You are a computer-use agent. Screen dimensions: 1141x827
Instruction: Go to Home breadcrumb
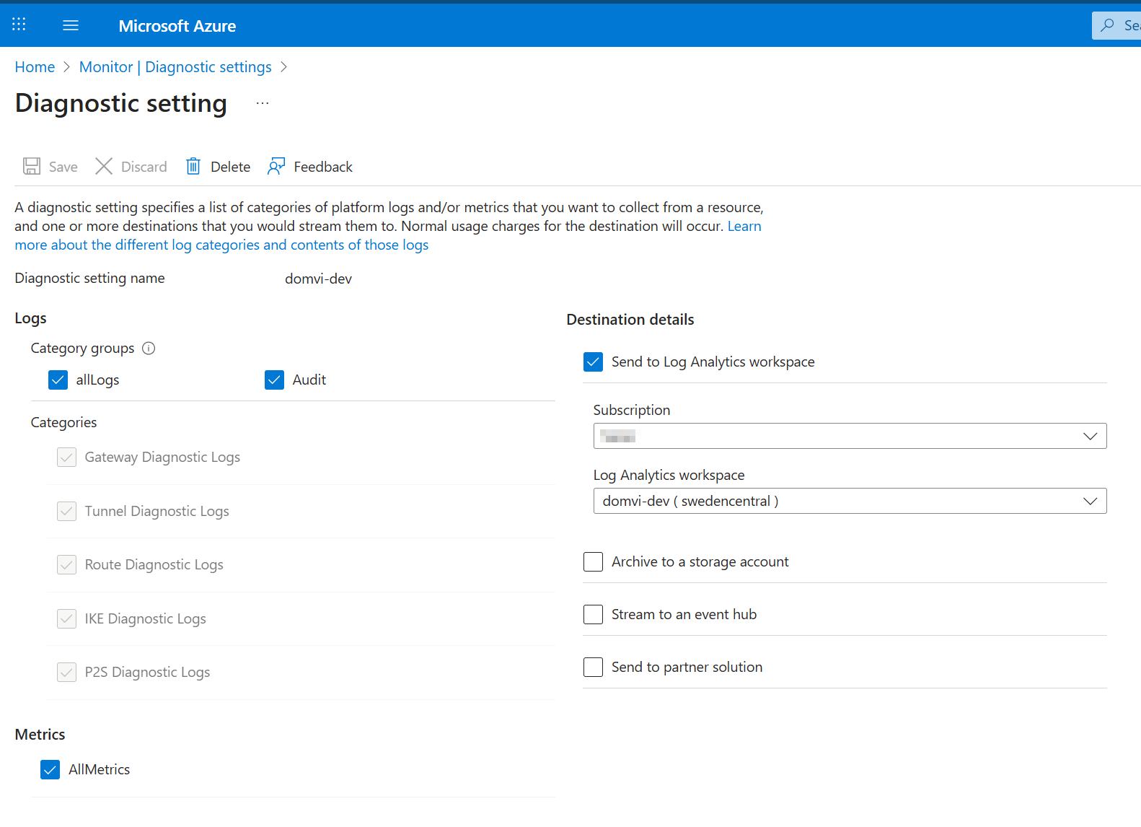click(x=35, y=67)
